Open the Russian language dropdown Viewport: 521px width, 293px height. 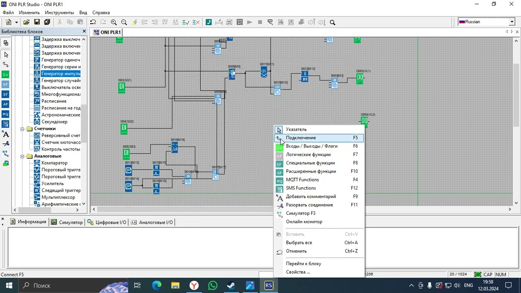coord(512,22)
